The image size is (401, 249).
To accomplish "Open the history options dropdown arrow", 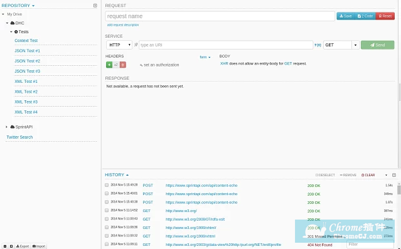I will click(386, 175).
